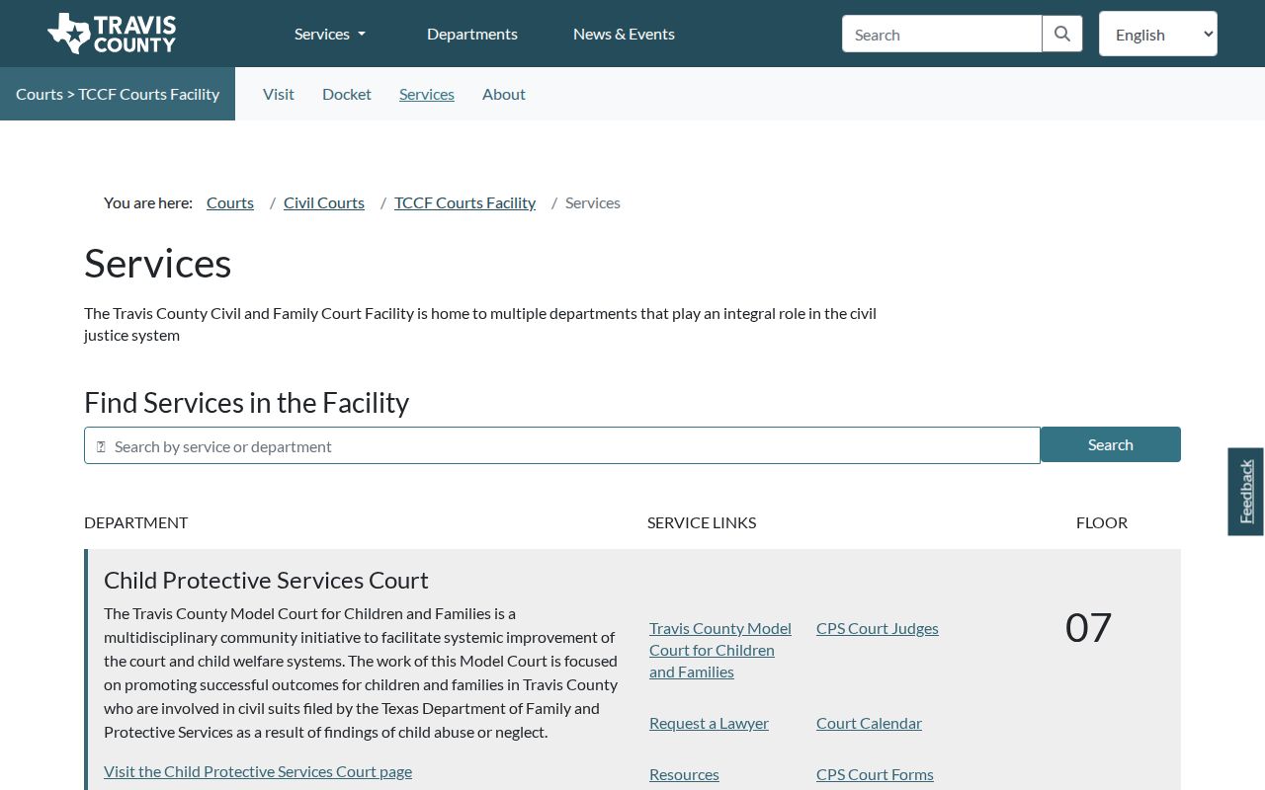The image size is (1265, 790).
Task: Select the Services sub-navigation tab
Action: [x=427, y=94]
